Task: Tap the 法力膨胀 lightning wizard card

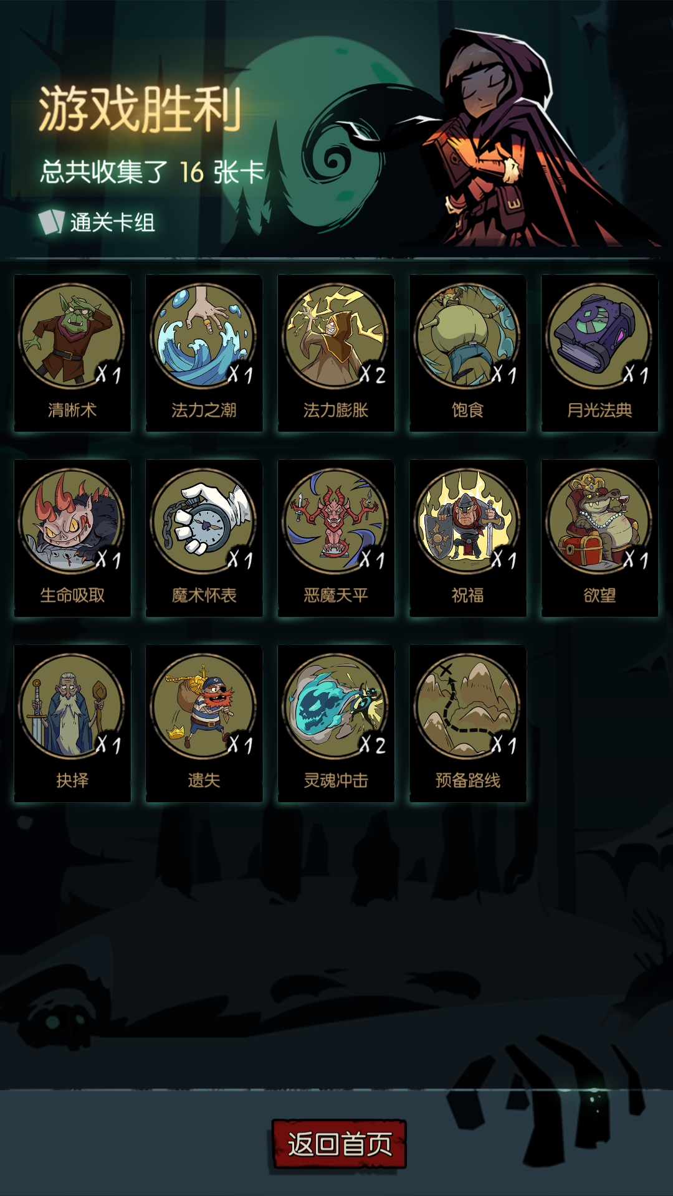Action: [x=336, y=353]
